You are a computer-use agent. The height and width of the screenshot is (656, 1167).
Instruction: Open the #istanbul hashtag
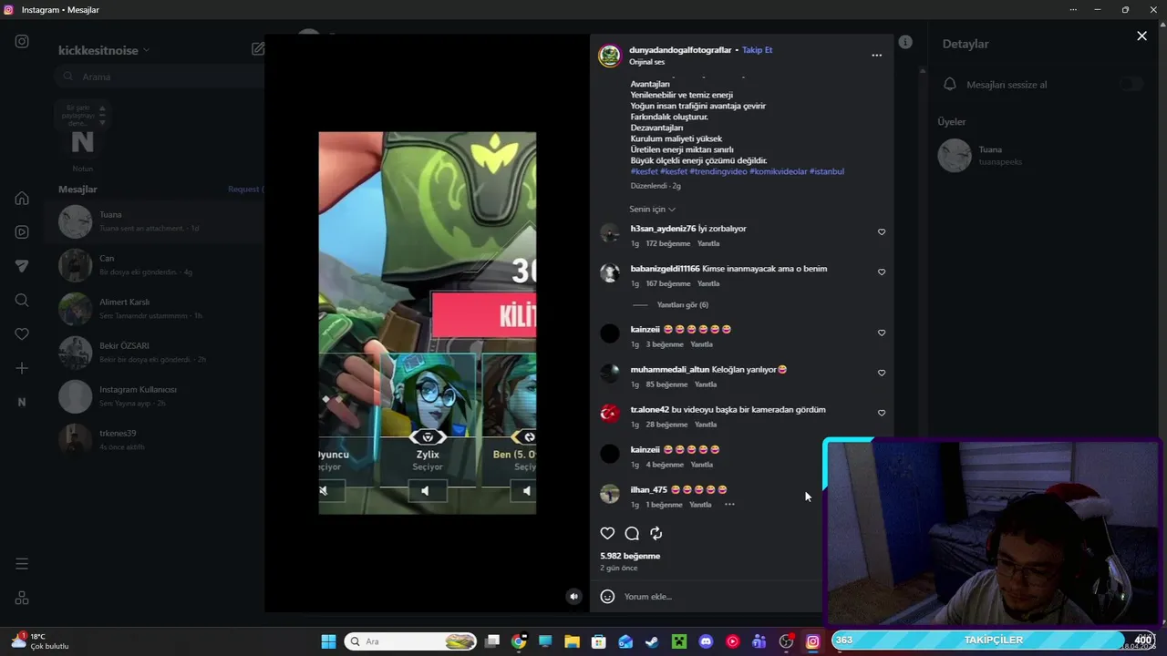point(827,171)
